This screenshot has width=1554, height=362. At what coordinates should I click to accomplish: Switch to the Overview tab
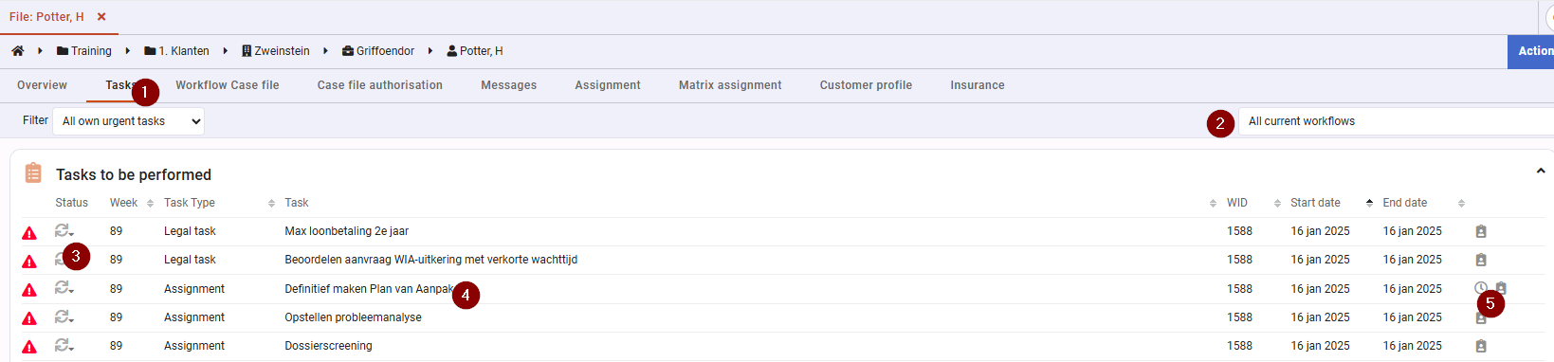[x=42, y=85]
